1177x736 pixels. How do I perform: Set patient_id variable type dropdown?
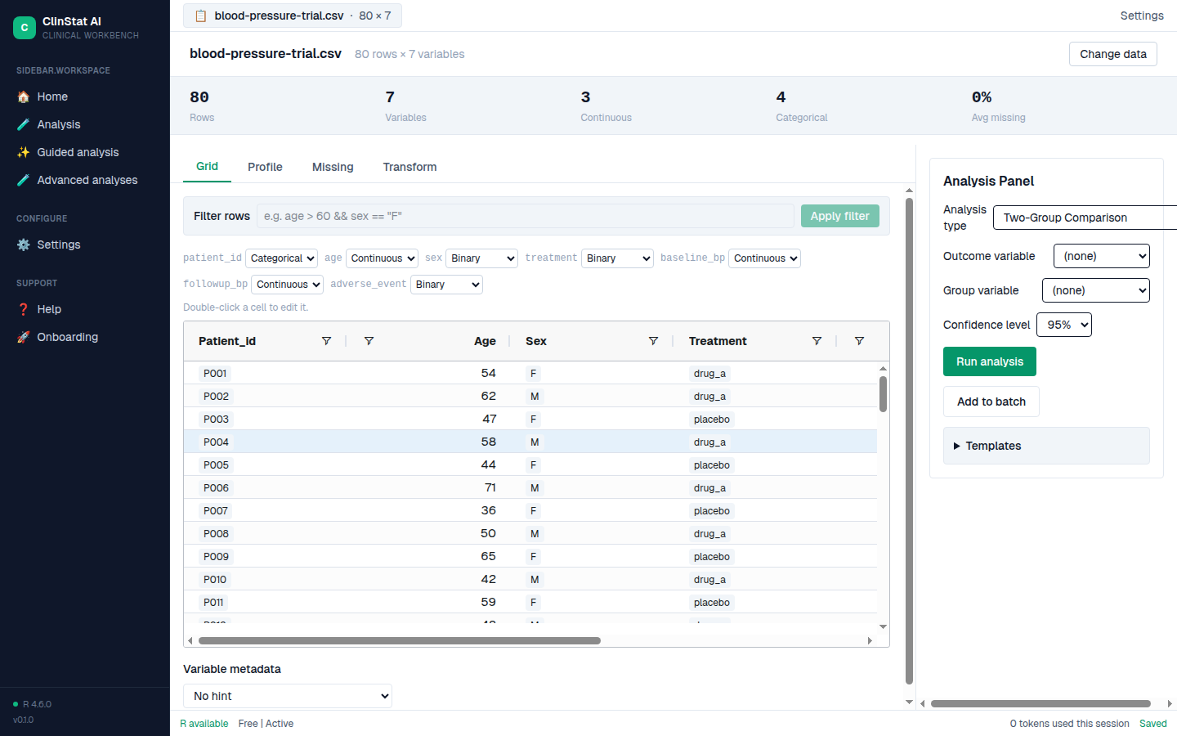click(281, 258)
